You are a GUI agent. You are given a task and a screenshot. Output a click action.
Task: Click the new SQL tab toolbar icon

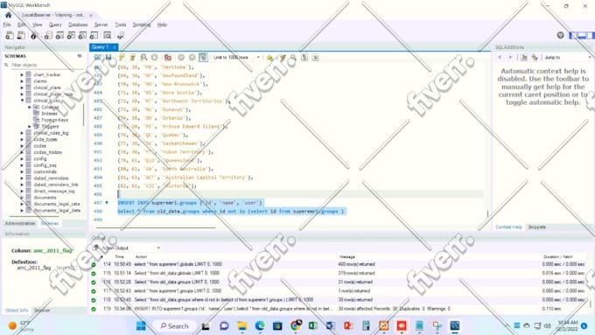[10, 36]
